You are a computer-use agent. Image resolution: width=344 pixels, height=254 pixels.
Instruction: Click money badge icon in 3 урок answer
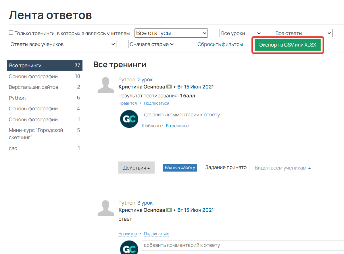click(x=169, y=210)
